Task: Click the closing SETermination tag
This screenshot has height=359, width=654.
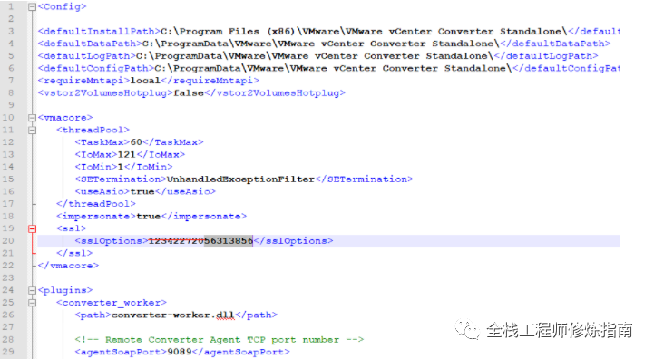Action: click(x=364, y=179)
